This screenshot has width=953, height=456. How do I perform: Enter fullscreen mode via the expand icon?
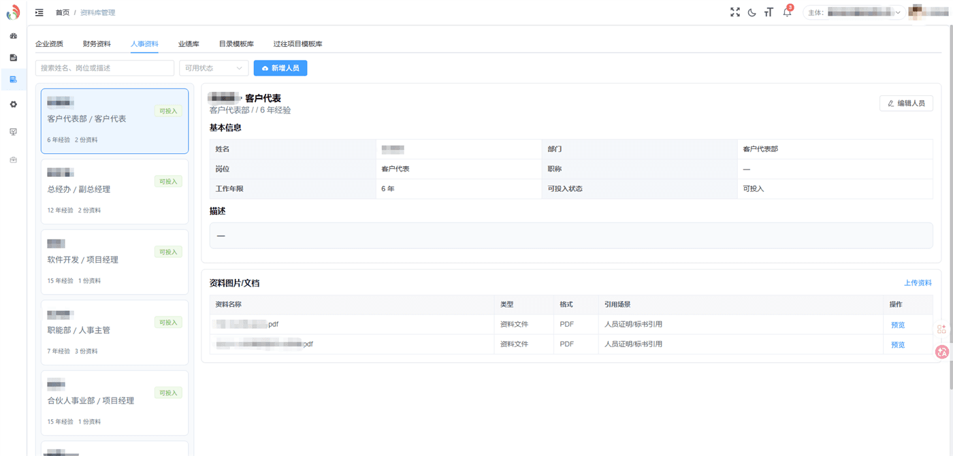point(734,12)
